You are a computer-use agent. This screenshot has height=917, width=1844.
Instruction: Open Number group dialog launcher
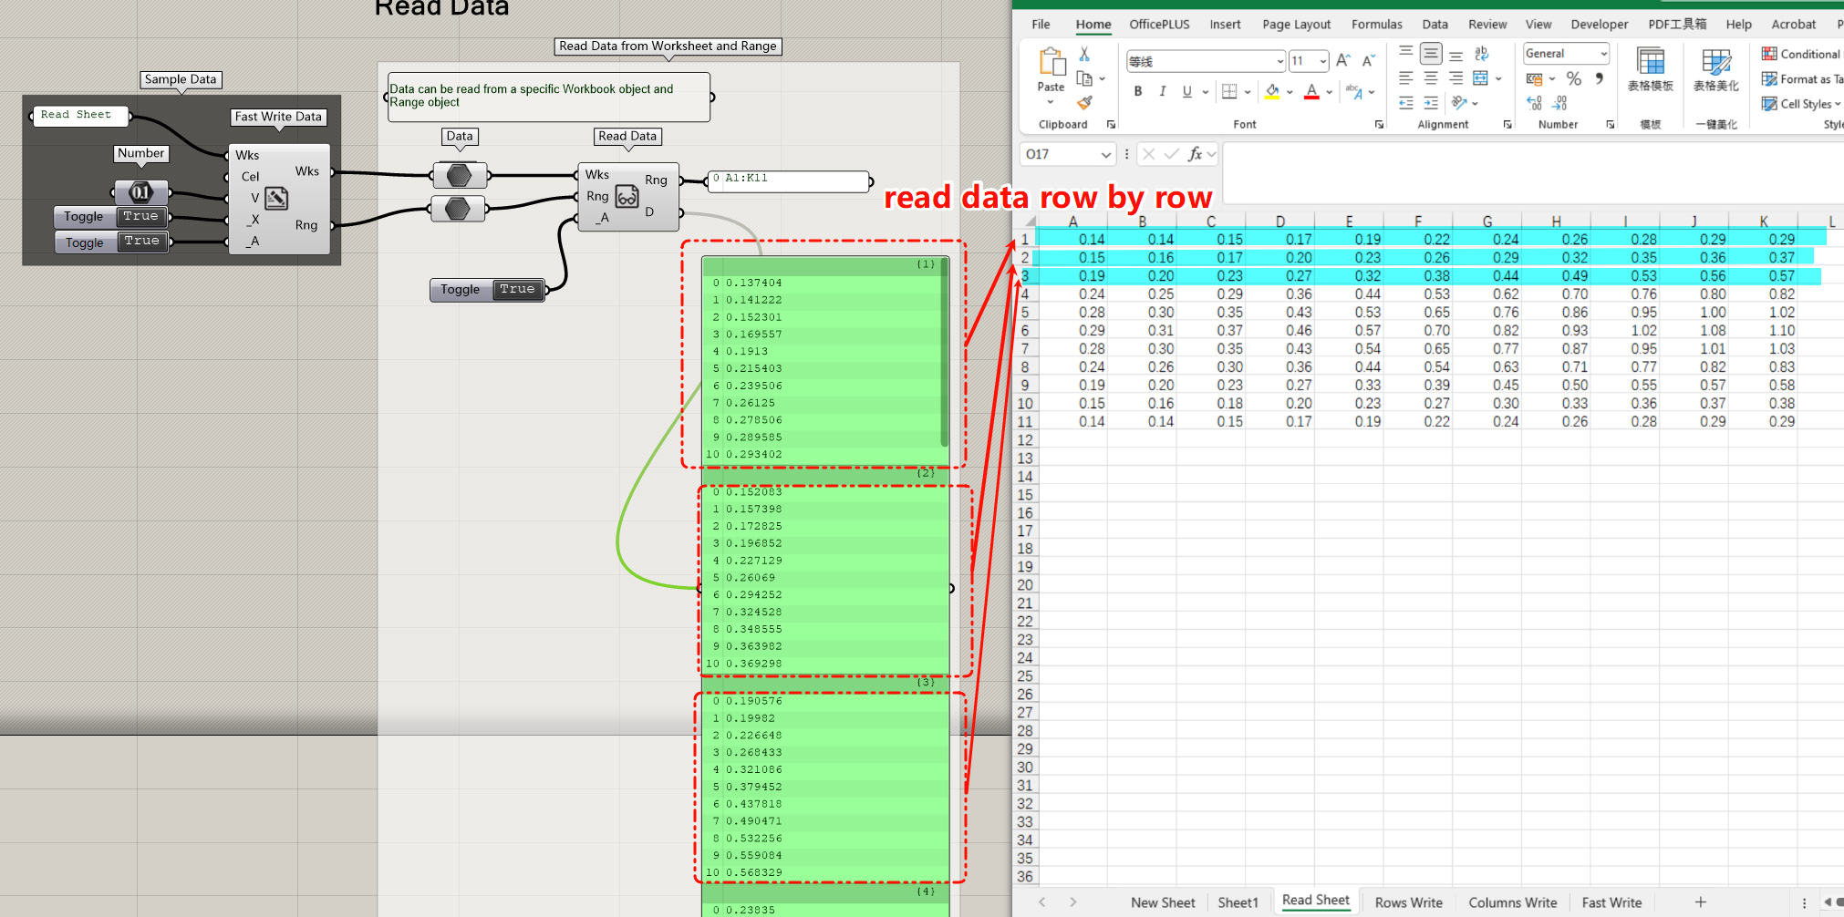pos(1611,125)
